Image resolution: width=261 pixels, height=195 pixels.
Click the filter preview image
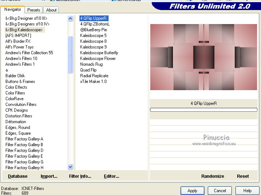point(203,57)
